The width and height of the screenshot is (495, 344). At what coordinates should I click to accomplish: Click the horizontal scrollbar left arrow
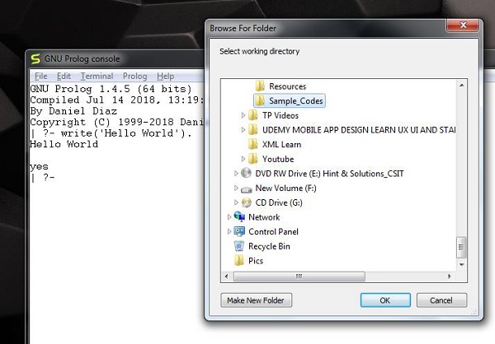(x=226, y=277)
